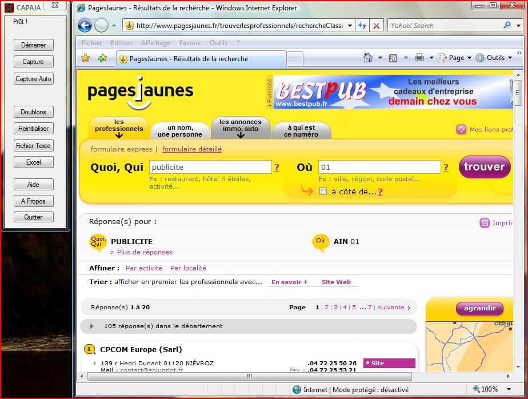Open the address bar URL dropdown
The width and height of the screenshot is (528, 399).
pyautogui.click(x=350, y=26)
